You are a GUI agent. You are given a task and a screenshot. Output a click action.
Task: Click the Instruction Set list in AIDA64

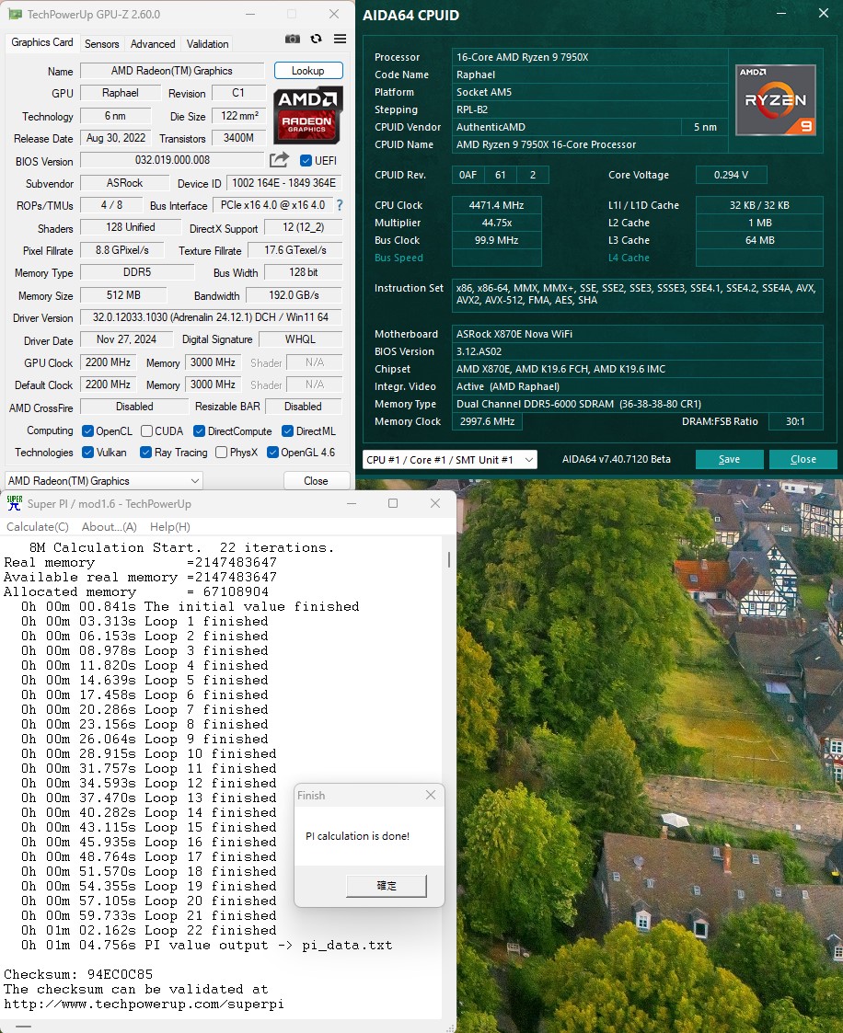pos(638,293)
